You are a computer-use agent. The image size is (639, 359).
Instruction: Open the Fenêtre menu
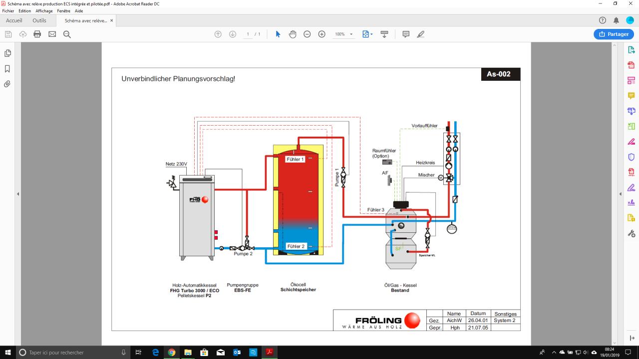pyautogui.click(x=64, y=11)
